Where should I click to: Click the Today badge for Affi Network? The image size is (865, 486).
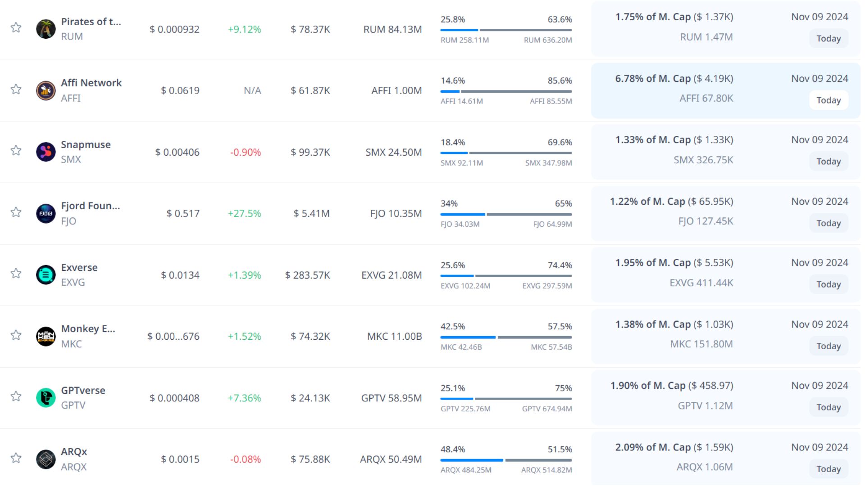(829, 100)
